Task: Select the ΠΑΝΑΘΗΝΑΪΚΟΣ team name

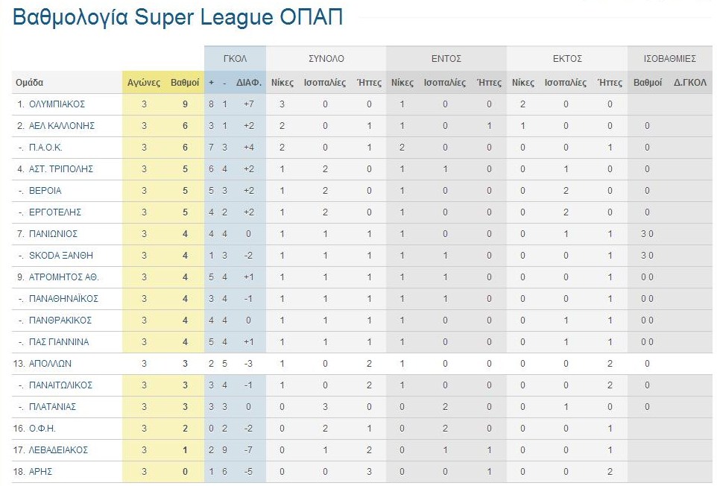Action: point(63,299)
